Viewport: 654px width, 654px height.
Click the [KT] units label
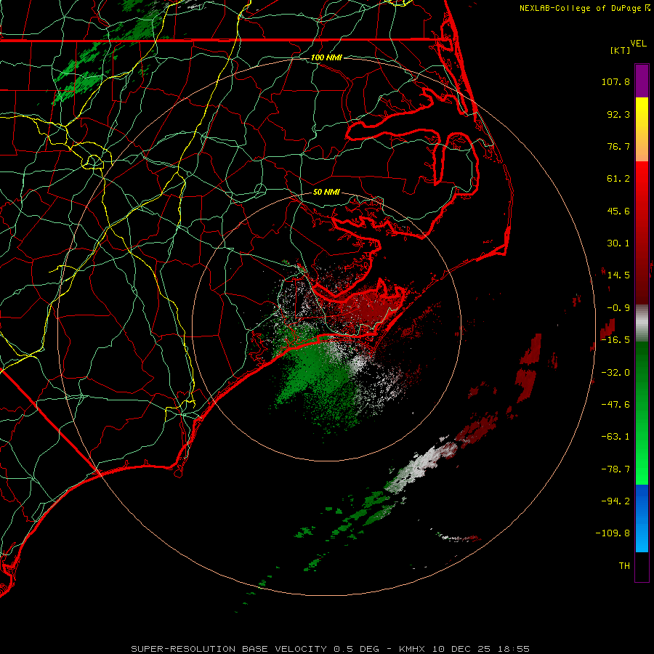(621, 50)
